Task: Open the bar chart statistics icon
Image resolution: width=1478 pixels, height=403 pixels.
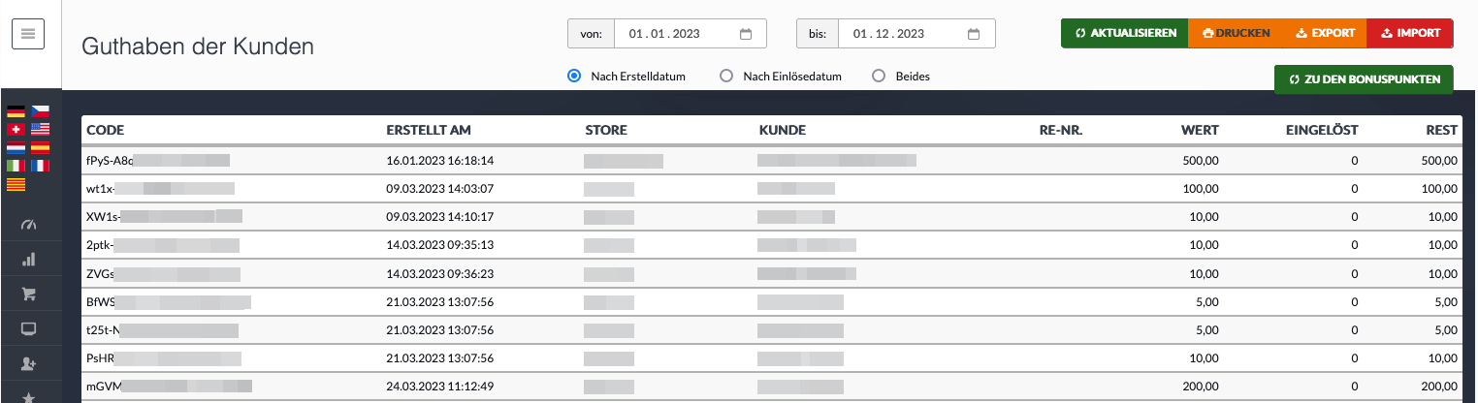Action: 28,260
